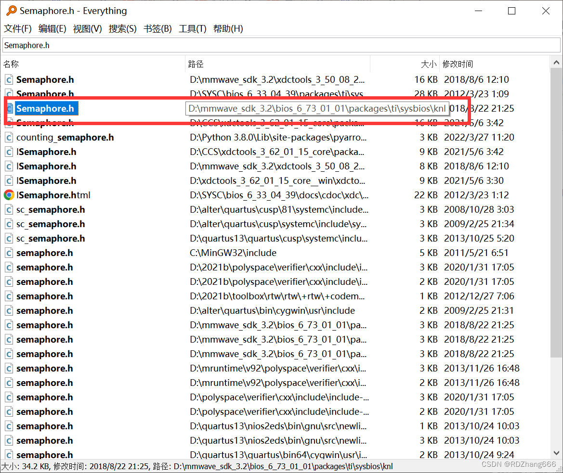The height and width of the screenshot is (473, 563).
Task: Open the 文件(F) menu
Action: pos(18,29)
